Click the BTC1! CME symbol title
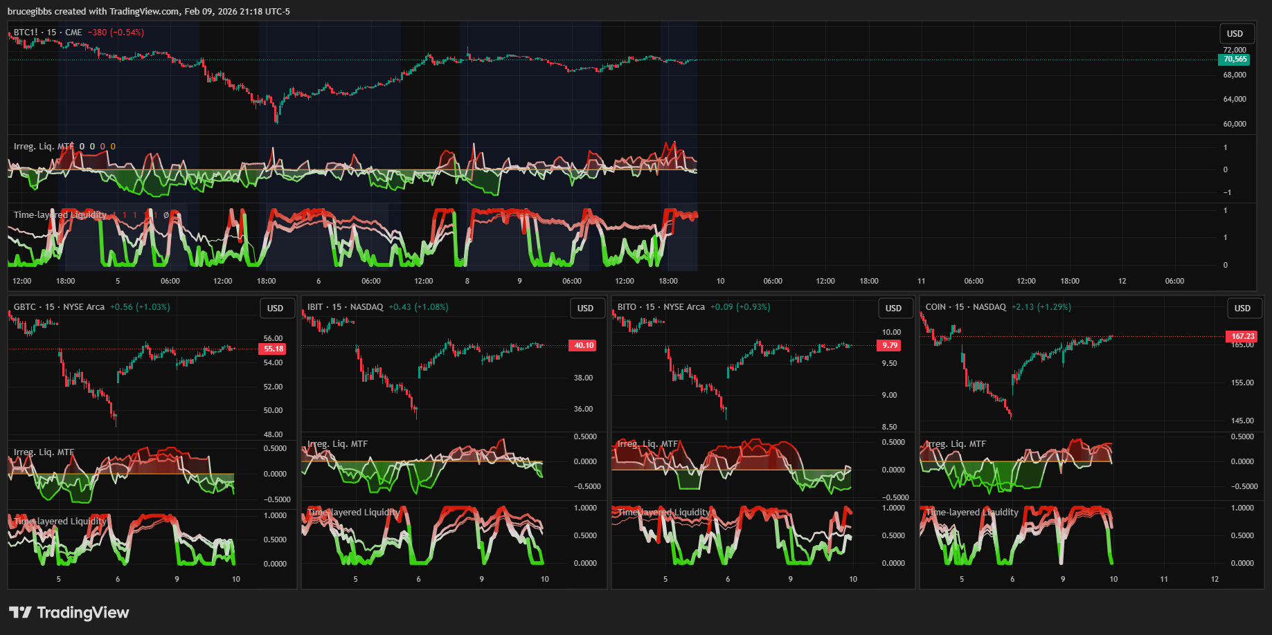 coord(48,33)
